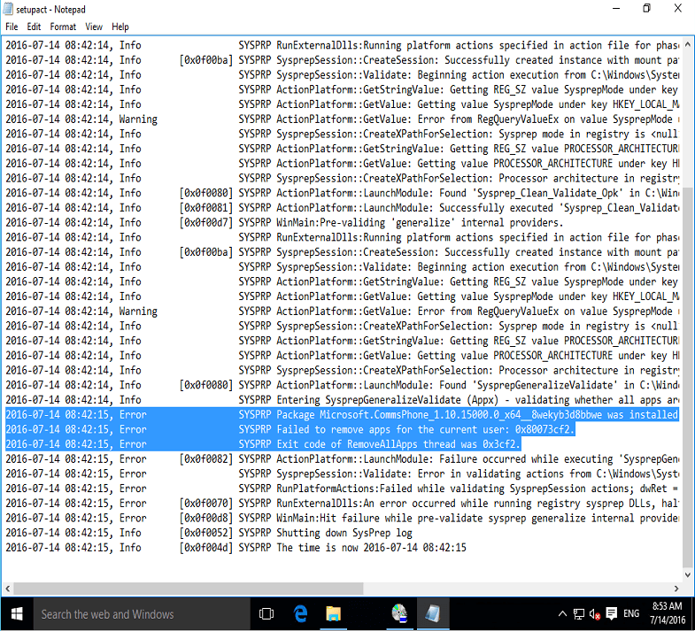This screenshot has width=695, height=631.
Task: Open the network tray icon
Action: (578, 613)
